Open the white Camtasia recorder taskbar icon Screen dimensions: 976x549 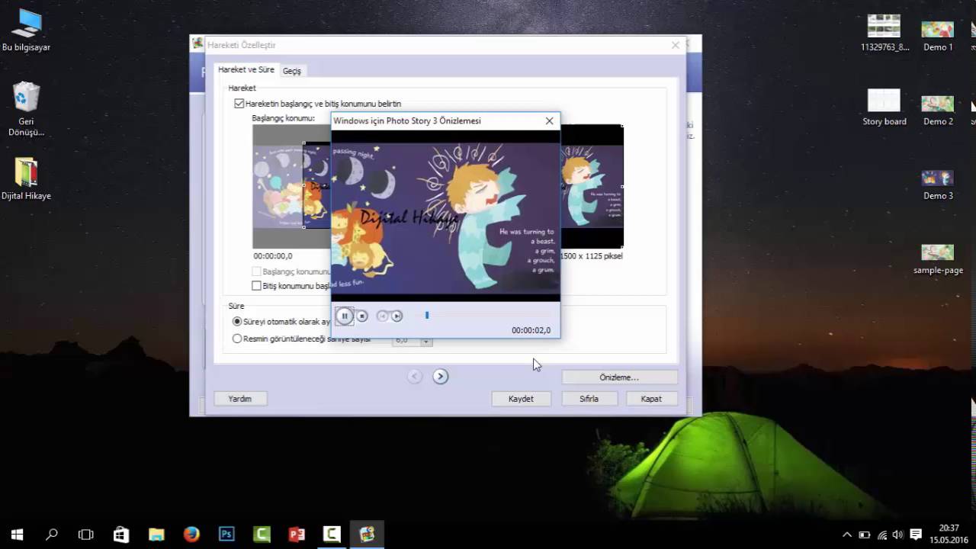pos(332,535)
